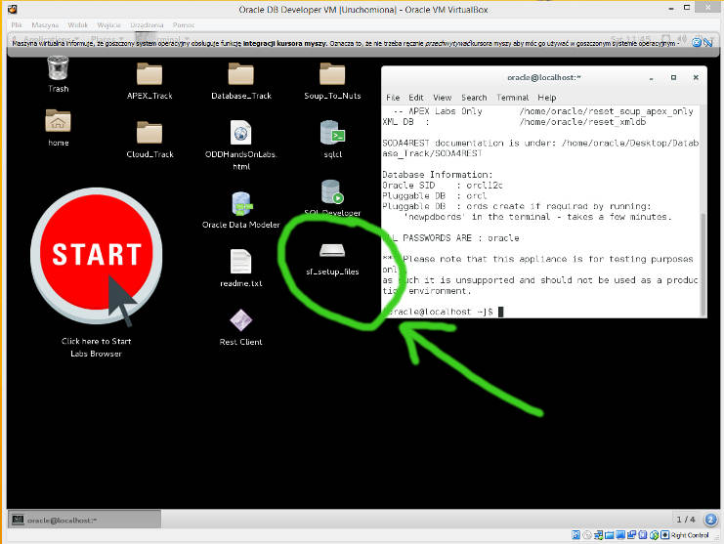This screenshot has height=544, width=724.
Task: Click the overlapping screens status bar icon
Action: 631,535
